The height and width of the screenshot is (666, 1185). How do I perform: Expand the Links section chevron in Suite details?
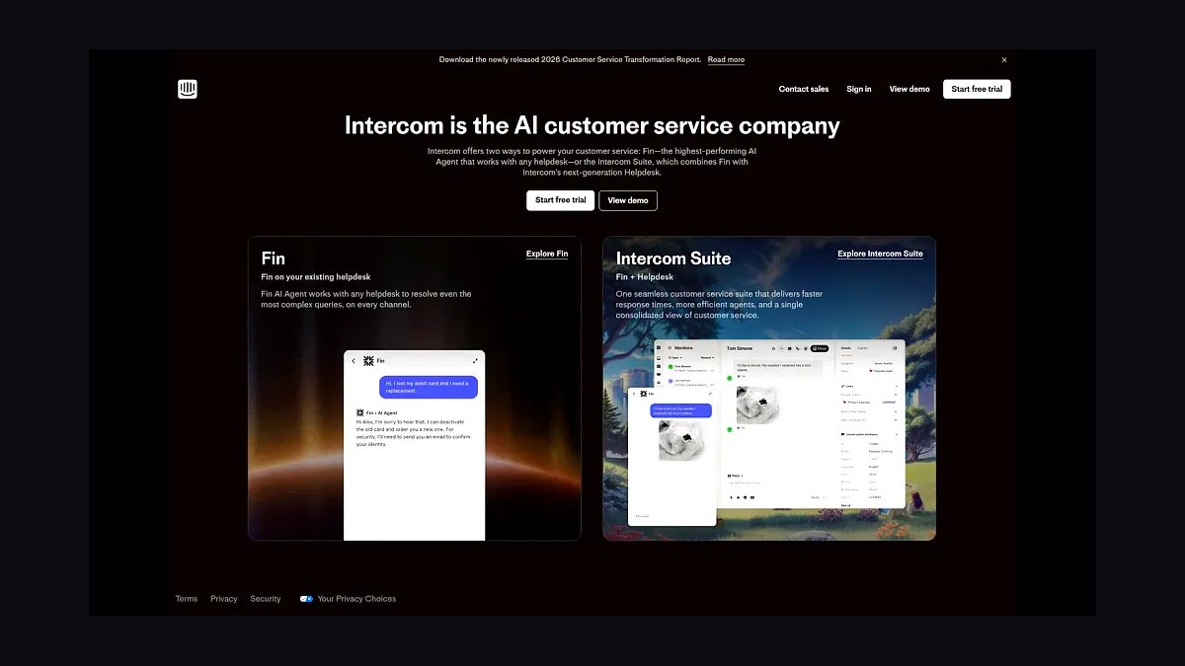897,386
